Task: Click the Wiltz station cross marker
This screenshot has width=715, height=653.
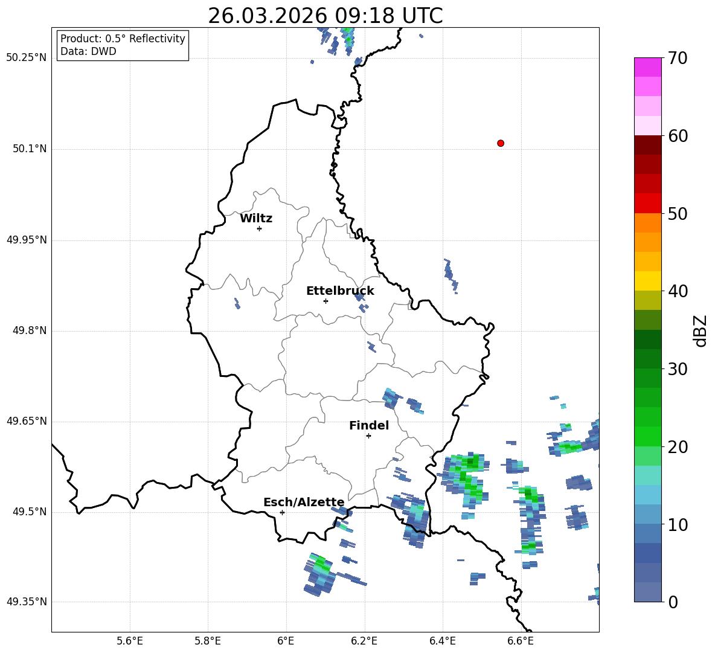Action: 259,228
